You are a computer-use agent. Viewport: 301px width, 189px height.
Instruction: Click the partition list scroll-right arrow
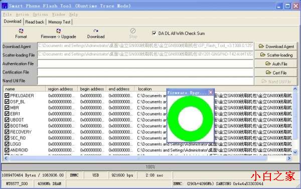(289, 158)
